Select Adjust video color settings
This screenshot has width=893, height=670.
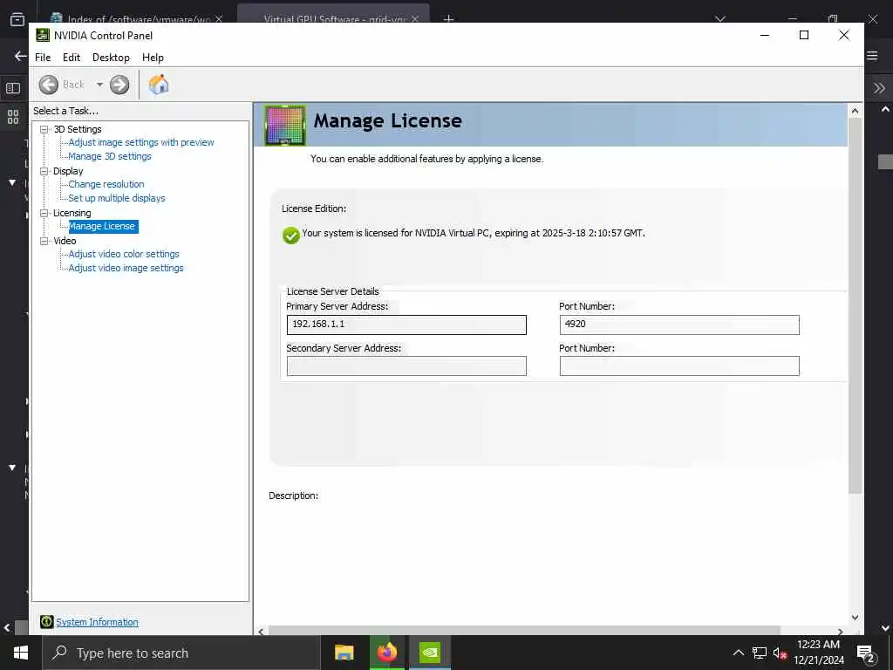coord(124,254)
